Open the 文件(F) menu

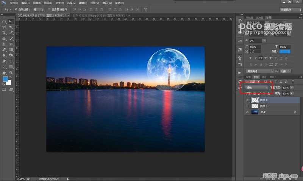click(x=14, y=3)
